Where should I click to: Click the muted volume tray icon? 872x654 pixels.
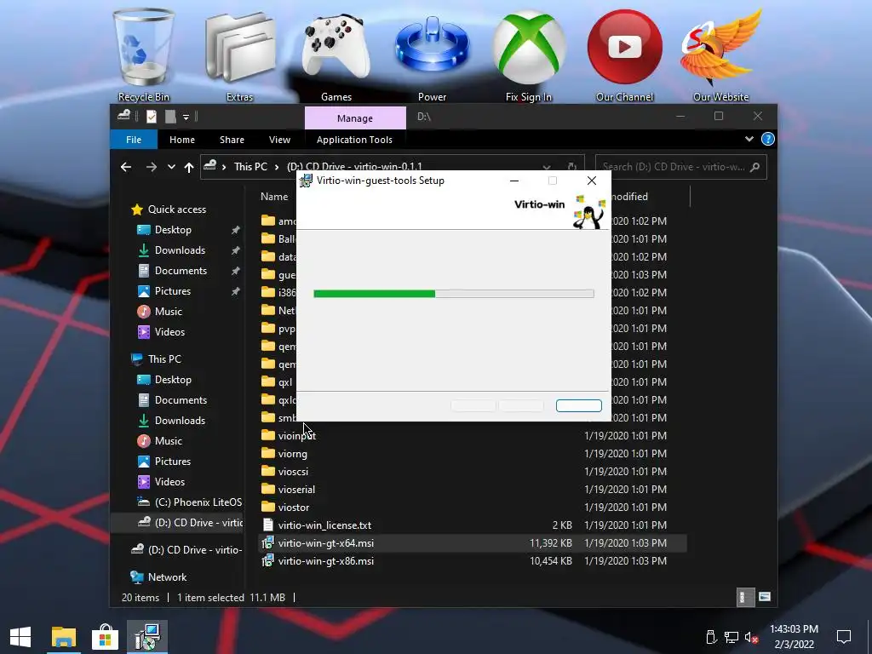(751, 637)
